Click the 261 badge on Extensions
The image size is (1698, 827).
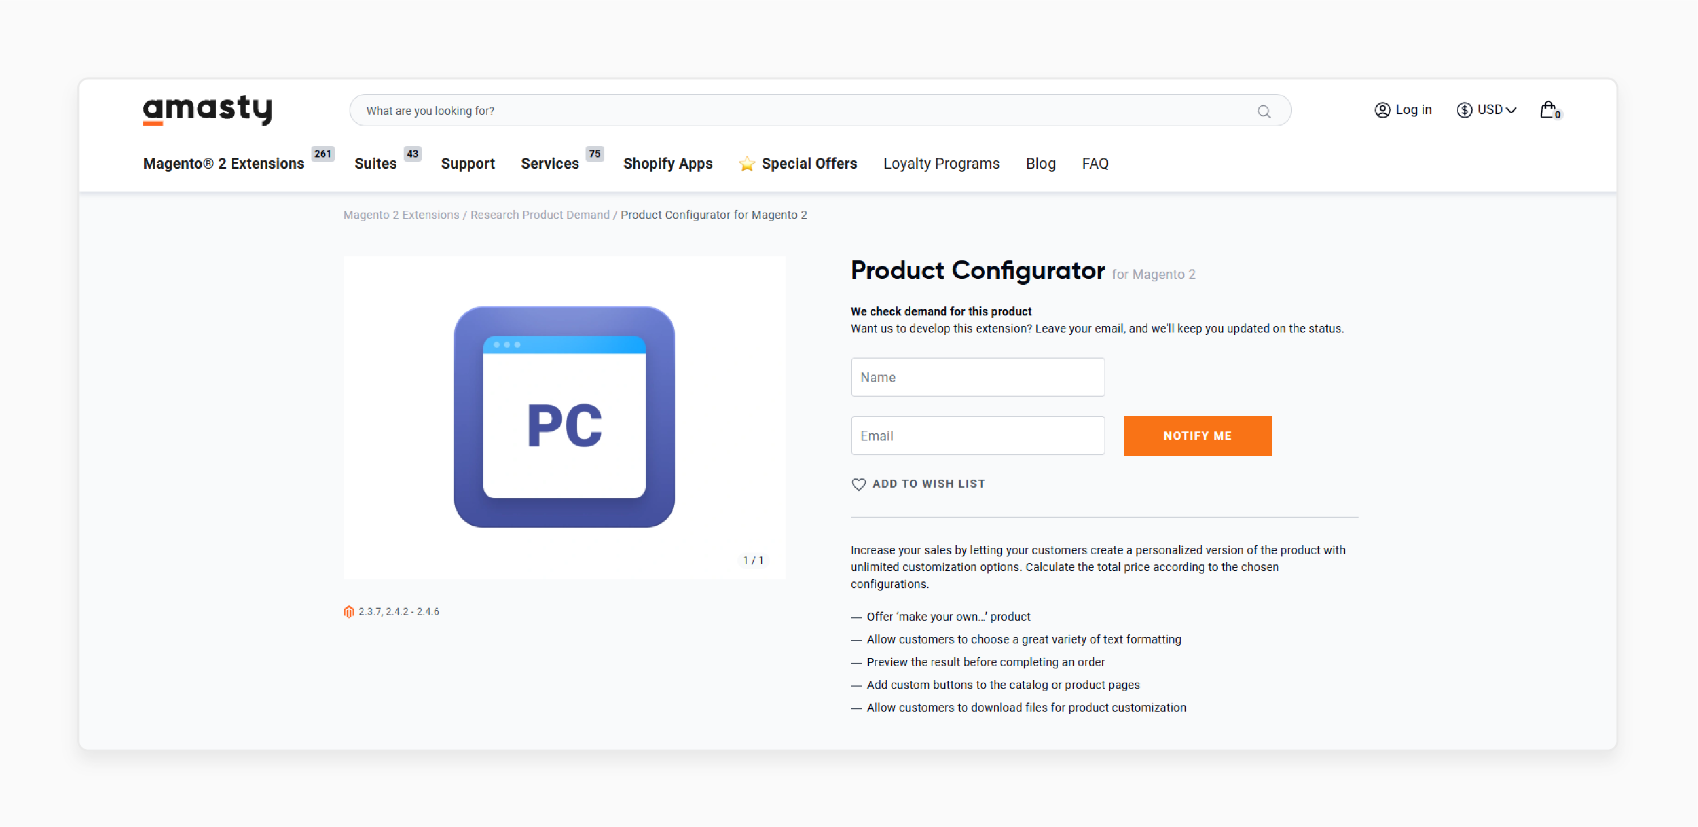tap(322, 154)
